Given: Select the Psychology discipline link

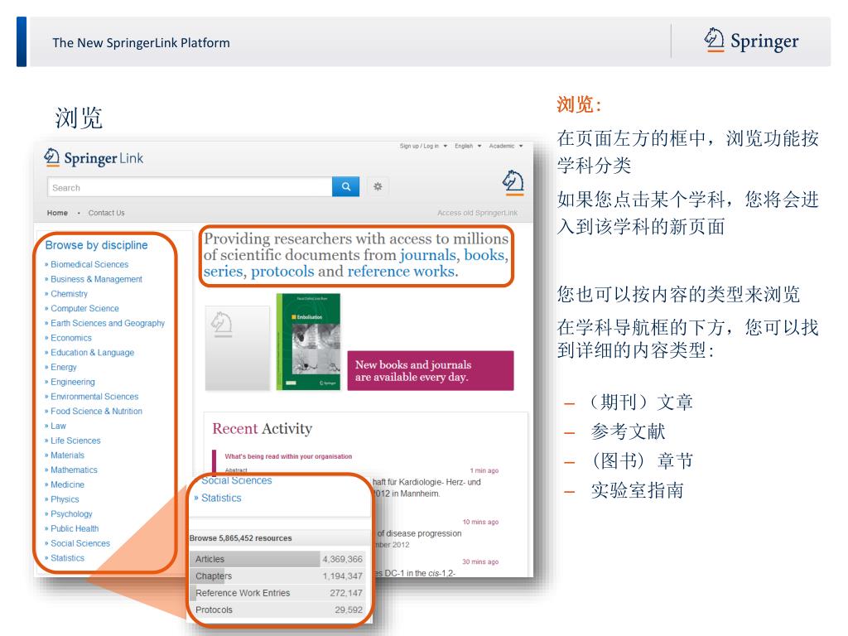Looking at the screenshot, I should [x=71, y=513].
